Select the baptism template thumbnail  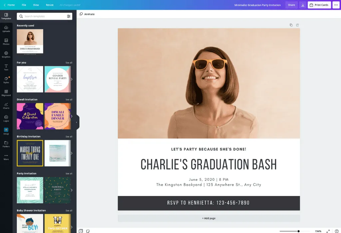click(30, 79)
